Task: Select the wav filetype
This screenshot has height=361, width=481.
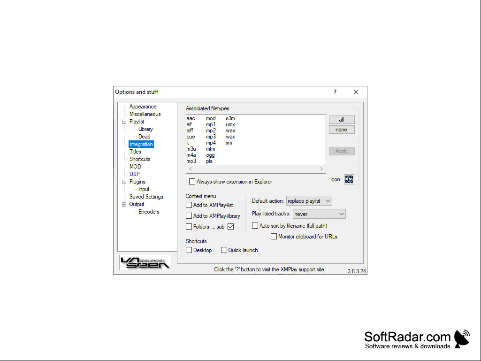Action: 231,131
